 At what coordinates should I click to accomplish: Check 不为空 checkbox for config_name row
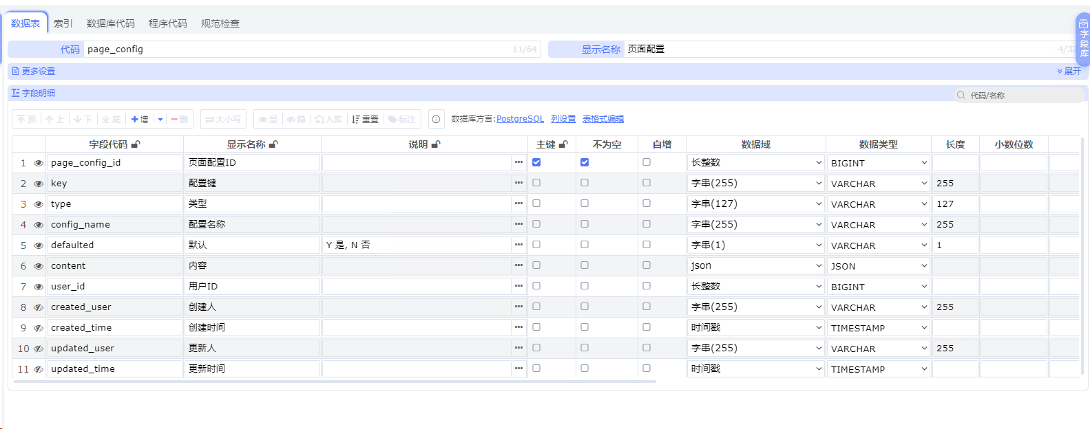pos(585,224)
